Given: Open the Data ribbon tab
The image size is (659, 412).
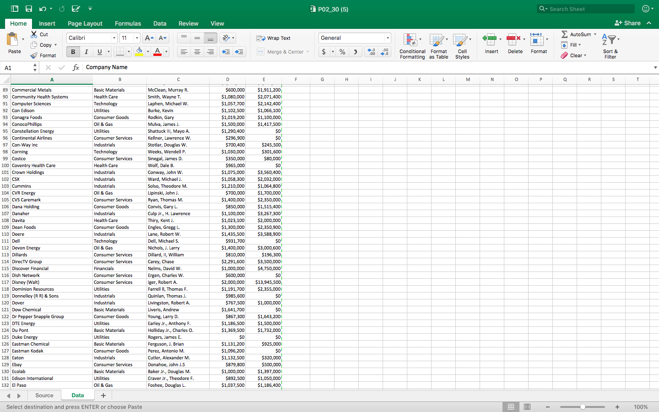Looking at the screenshot, I should tap(160, 23).
